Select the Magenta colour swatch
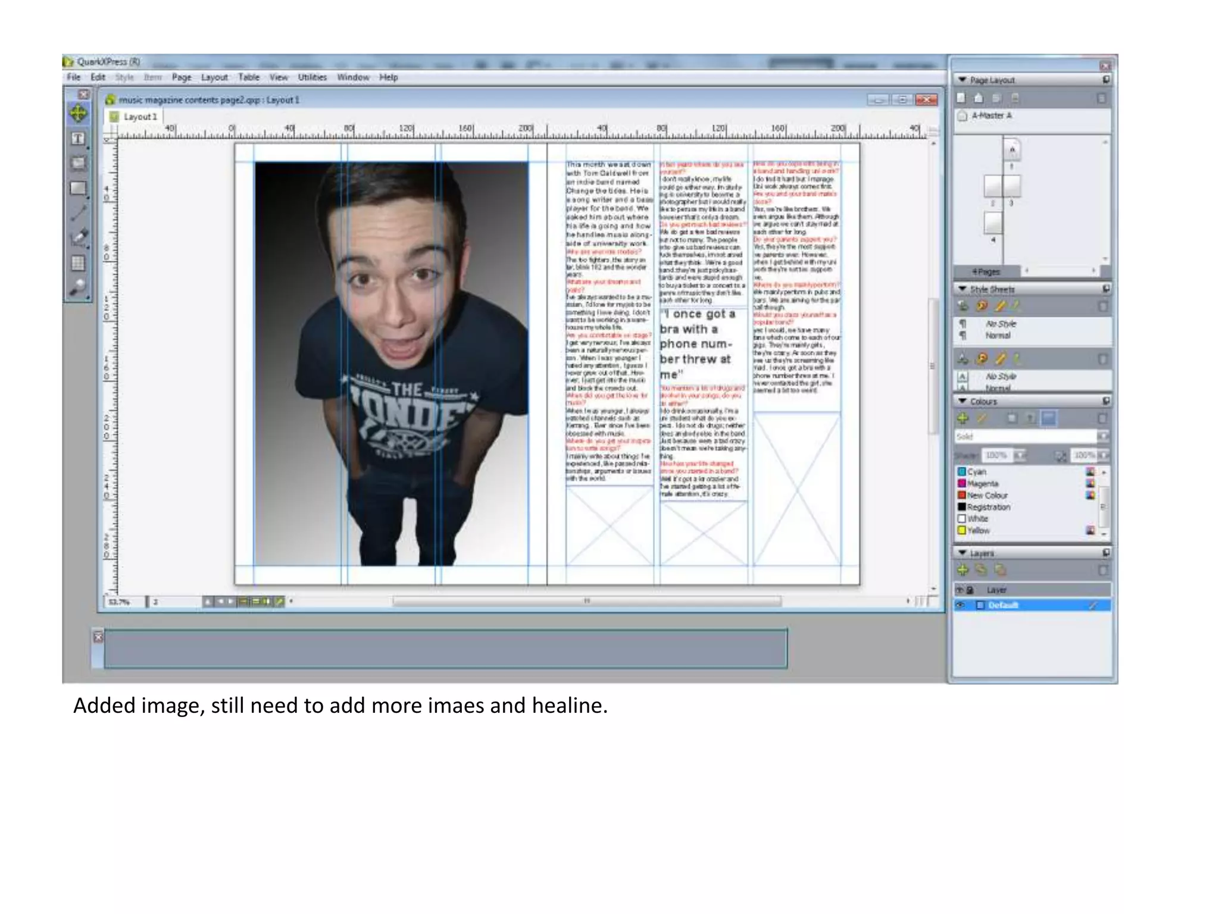The width and height of the screenshot is (1219, 914). pos(982,483)
